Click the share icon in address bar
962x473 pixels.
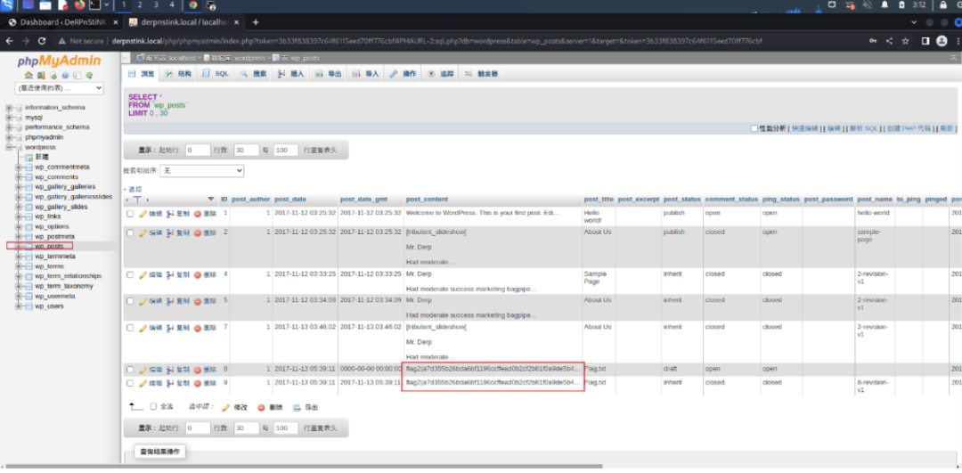click(889, 41)
